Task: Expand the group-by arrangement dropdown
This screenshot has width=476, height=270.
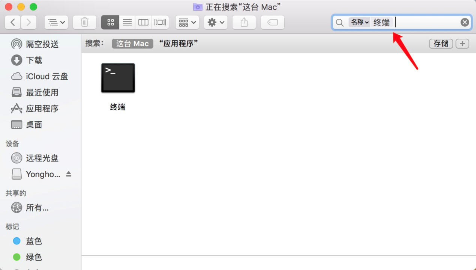Action: pos(187,23)
